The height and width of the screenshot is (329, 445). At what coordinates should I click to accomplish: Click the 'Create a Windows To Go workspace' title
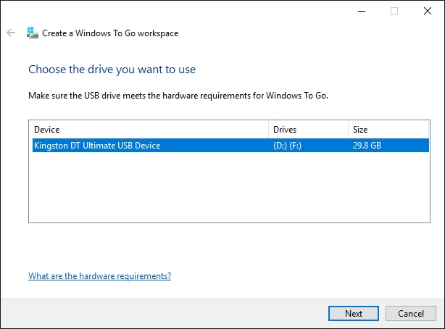tap(110, 33)
